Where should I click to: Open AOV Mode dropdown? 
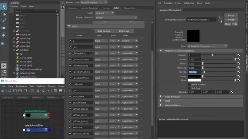click(x=105, y=13)
